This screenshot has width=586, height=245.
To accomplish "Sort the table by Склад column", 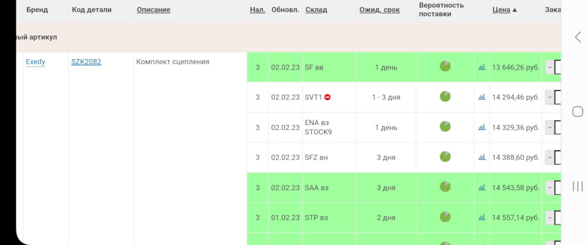I will tap(316, 10).
